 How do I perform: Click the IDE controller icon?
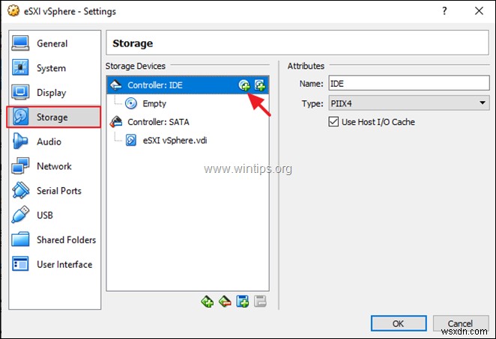click(116, 85)
